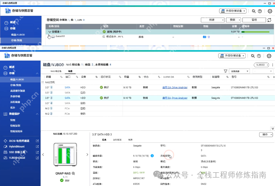Click the 管理 button

coord(254,20)
